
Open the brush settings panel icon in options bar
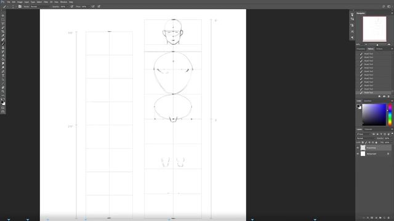(20, 7)
